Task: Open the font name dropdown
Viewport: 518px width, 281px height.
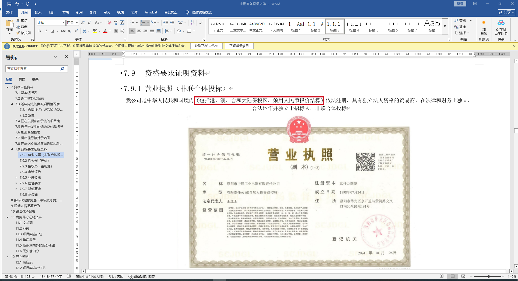Action: tap(64, 23)
